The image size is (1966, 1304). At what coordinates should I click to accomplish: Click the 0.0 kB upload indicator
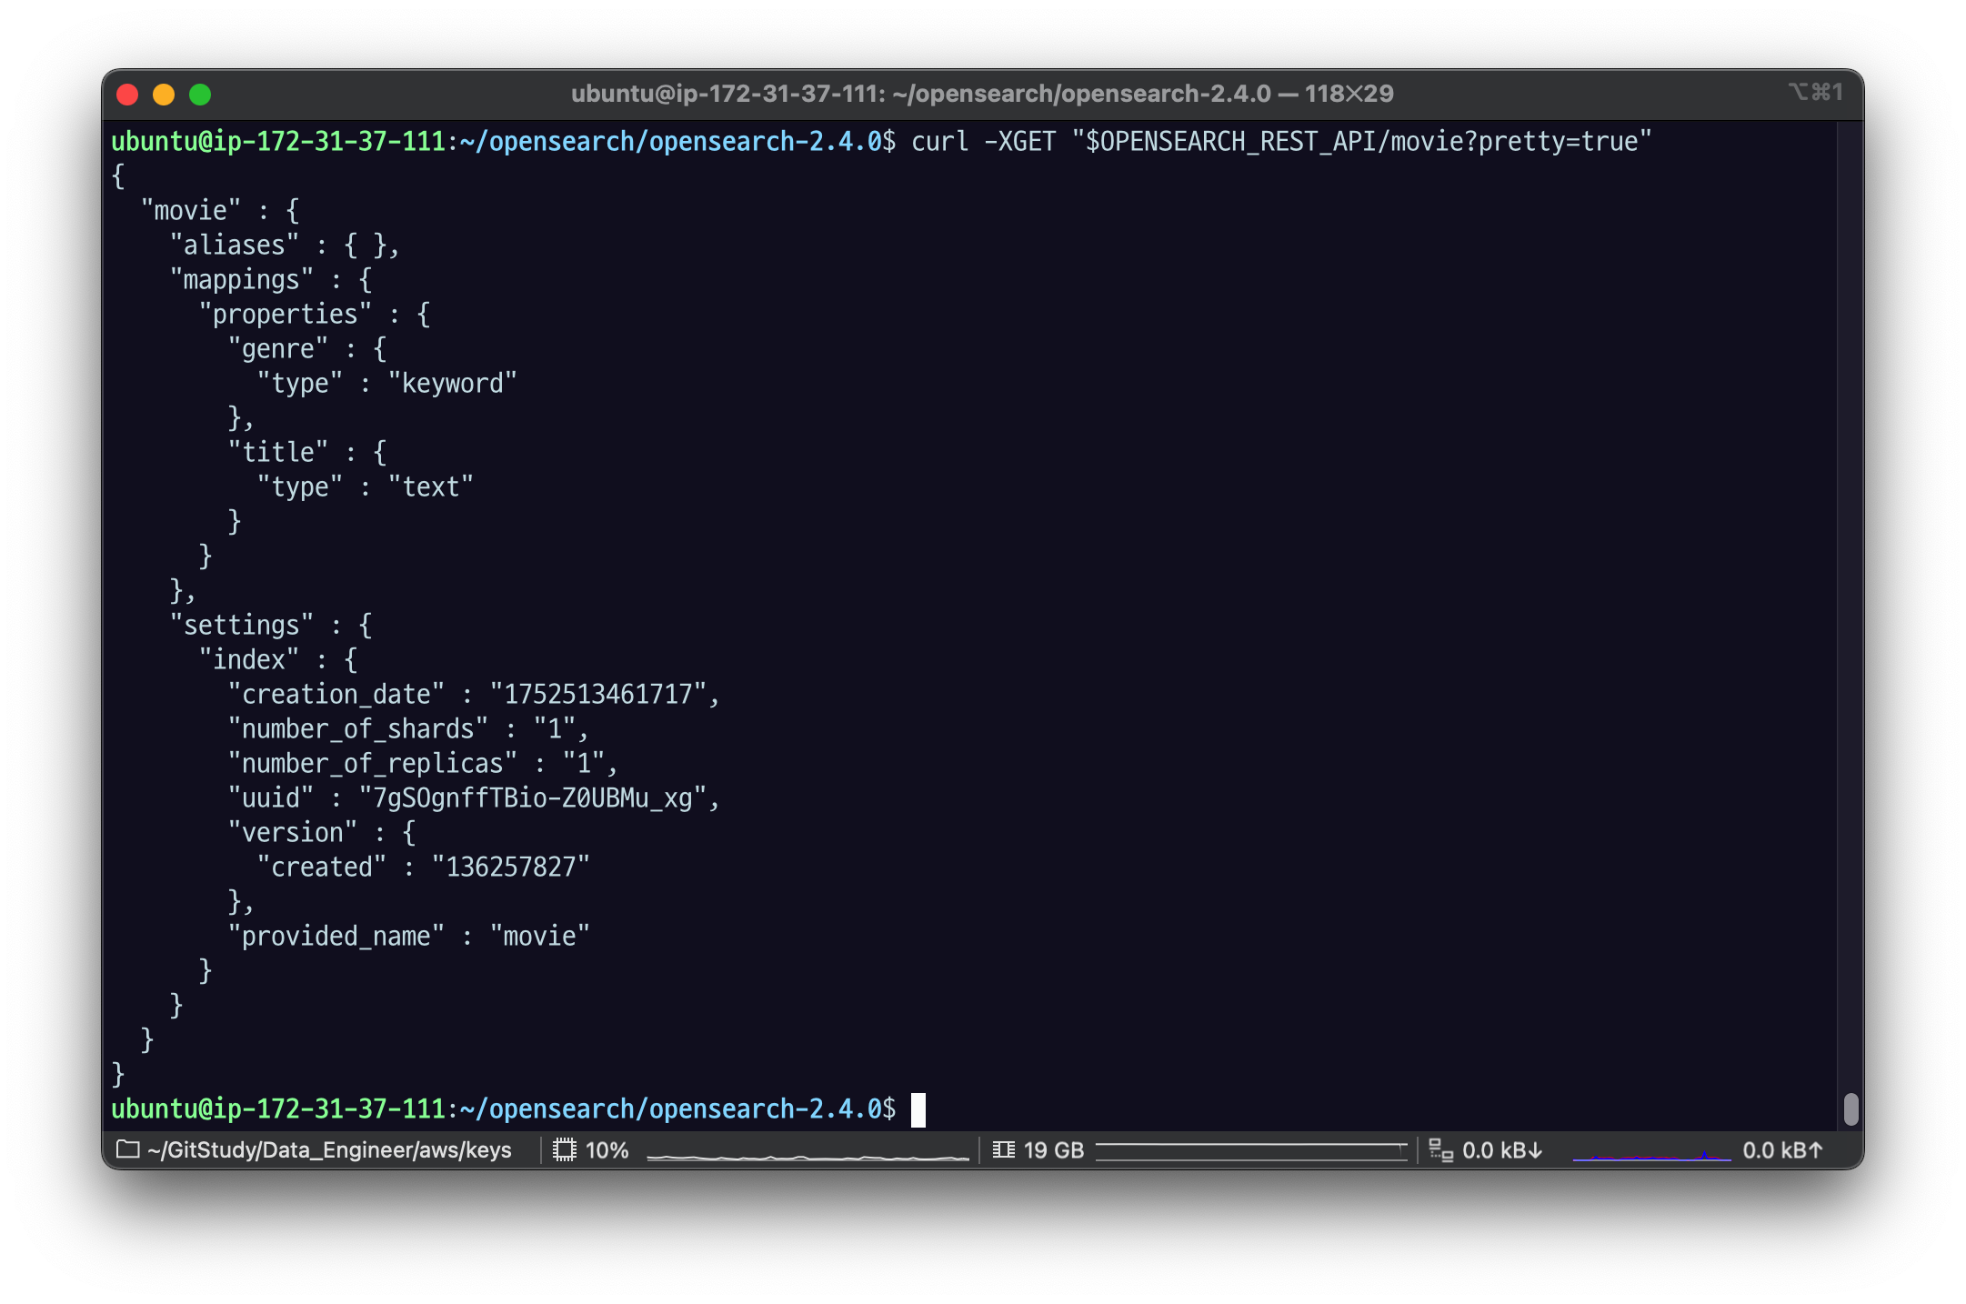(x=1782, y=1150)
